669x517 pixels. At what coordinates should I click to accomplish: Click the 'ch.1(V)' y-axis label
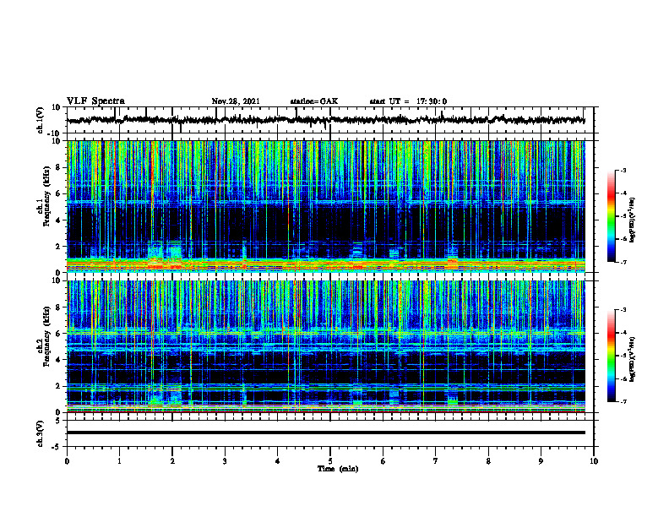click(x=41, y=120)
